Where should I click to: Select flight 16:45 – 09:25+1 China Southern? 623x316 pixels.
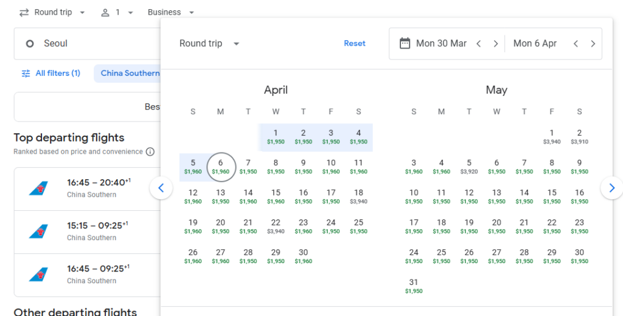[88, 275]
